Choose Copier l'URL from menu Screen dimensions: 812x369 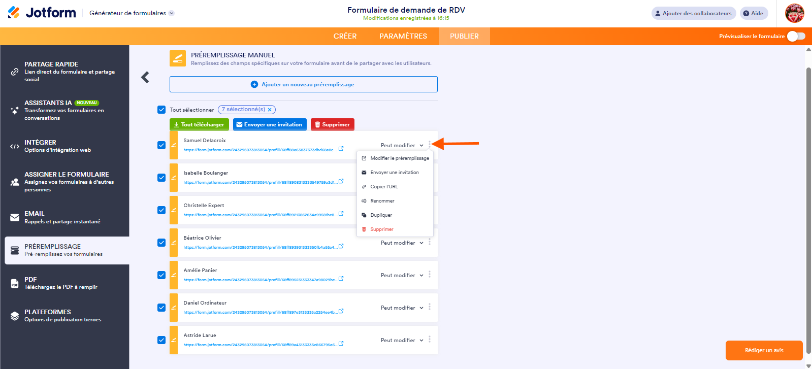(x=395, y=187)
